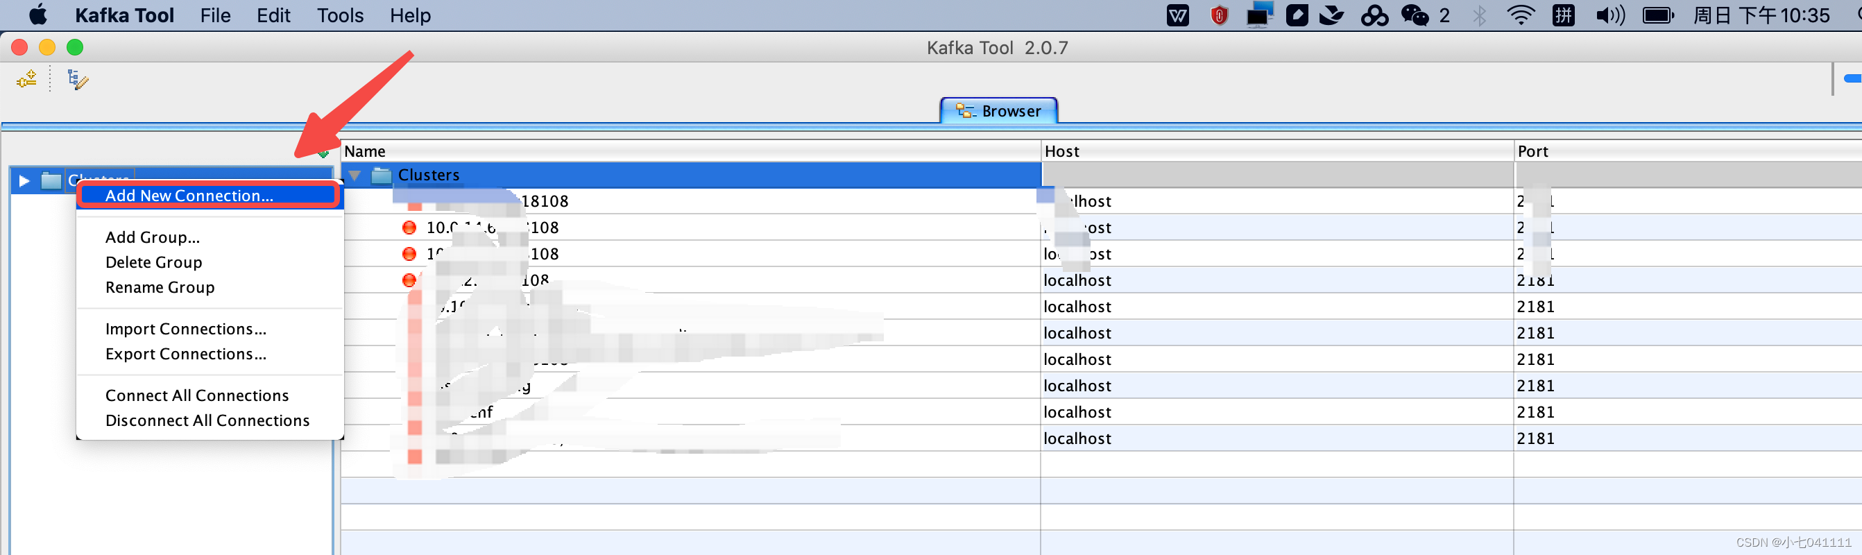1862x555 pixels.
Task: Sort by the Port column header
Action: (x=1688, y=151)
